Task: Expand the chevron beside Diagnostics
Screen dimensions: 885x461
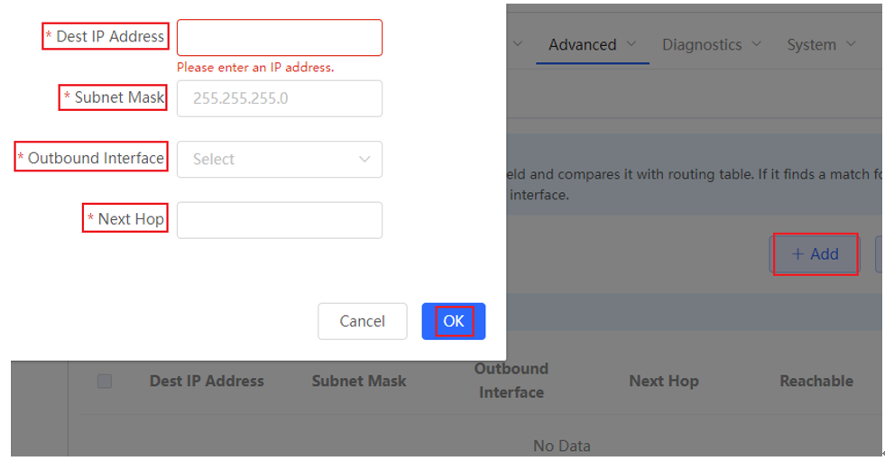Action: point(757,44)
